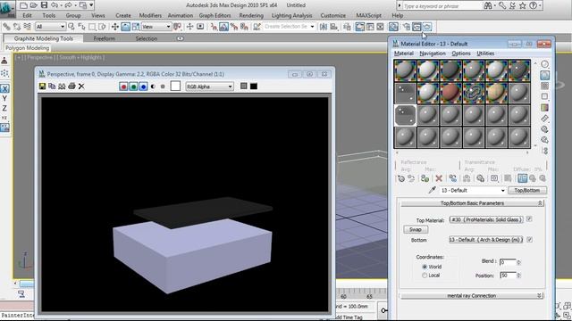Open RGB Alpha channel dropdown
Screen dimensions: 572x321
[209, 86]
